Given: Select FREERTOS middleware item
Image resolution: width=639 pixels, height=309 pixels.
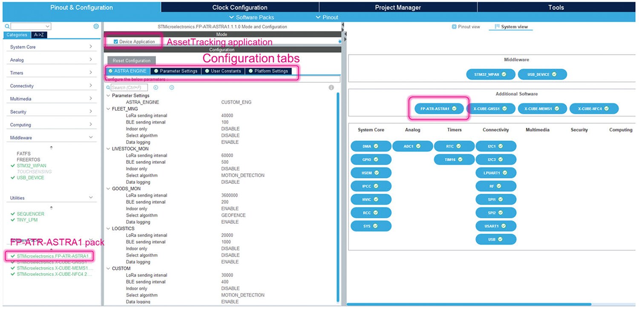Looking at the screenshot, I should [29, 160].
